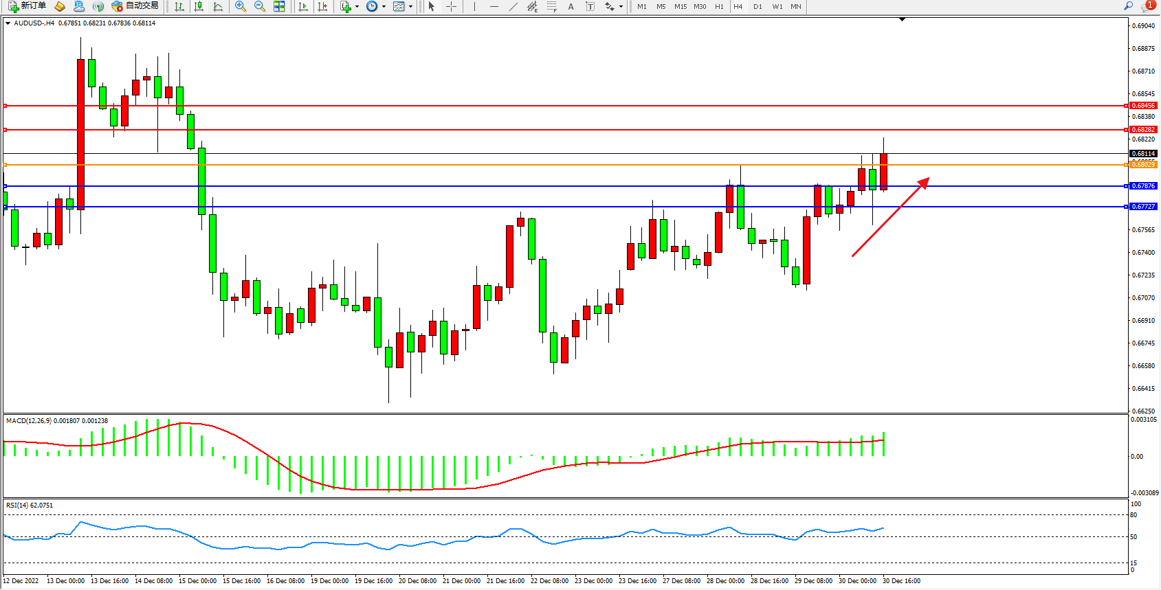
Task: Select the Fibonacci retracement tool
Action: tap(551, 6)
